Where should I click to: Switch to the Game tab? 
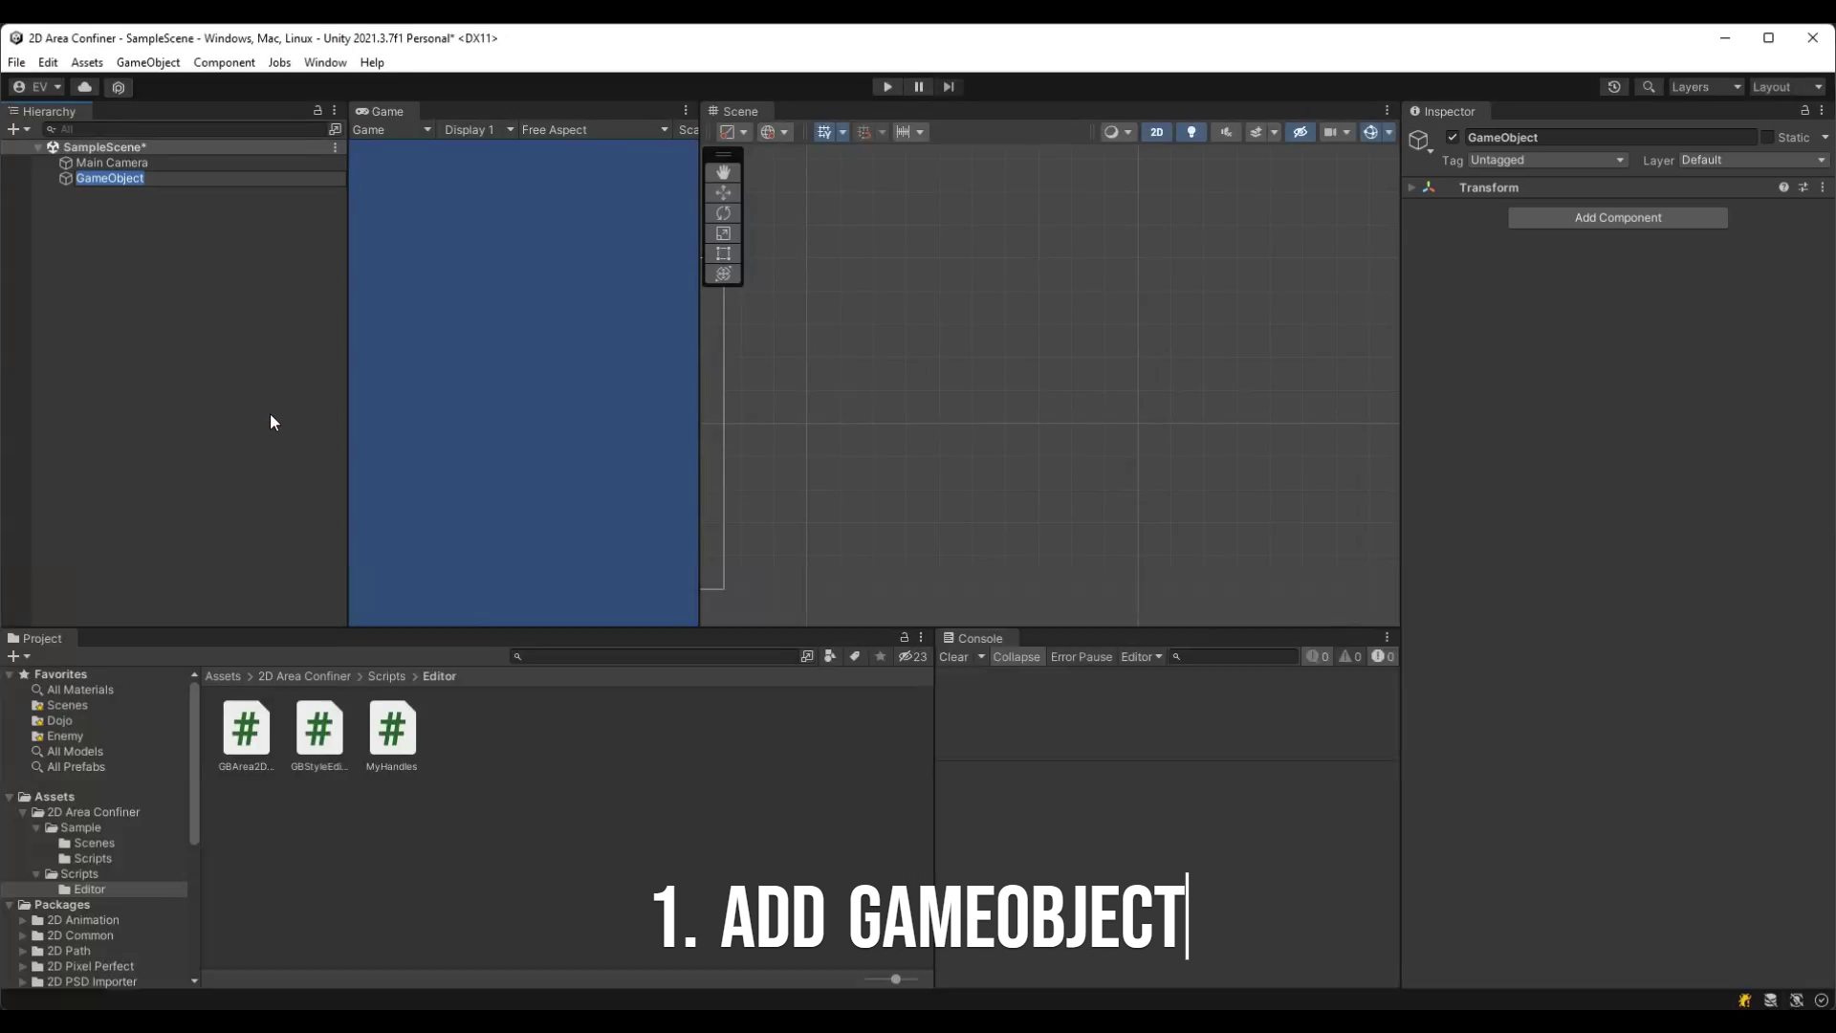(380, 111)
